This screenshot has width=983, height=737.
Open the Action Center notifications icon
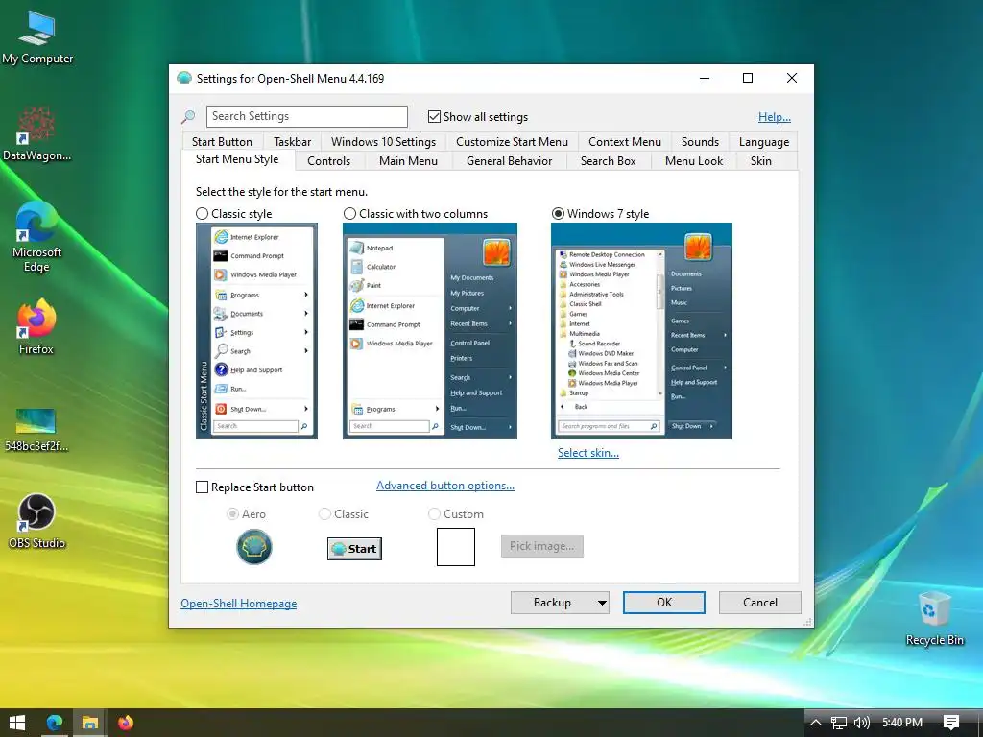pyautogui.click(x=951, y=723)
